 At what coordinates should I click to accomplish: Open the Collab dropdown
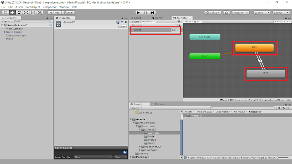click(x=213, y=12)
